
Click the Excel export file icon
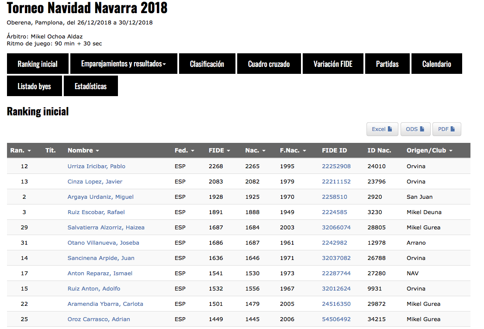pyautogui.click(x=390, y=129)
